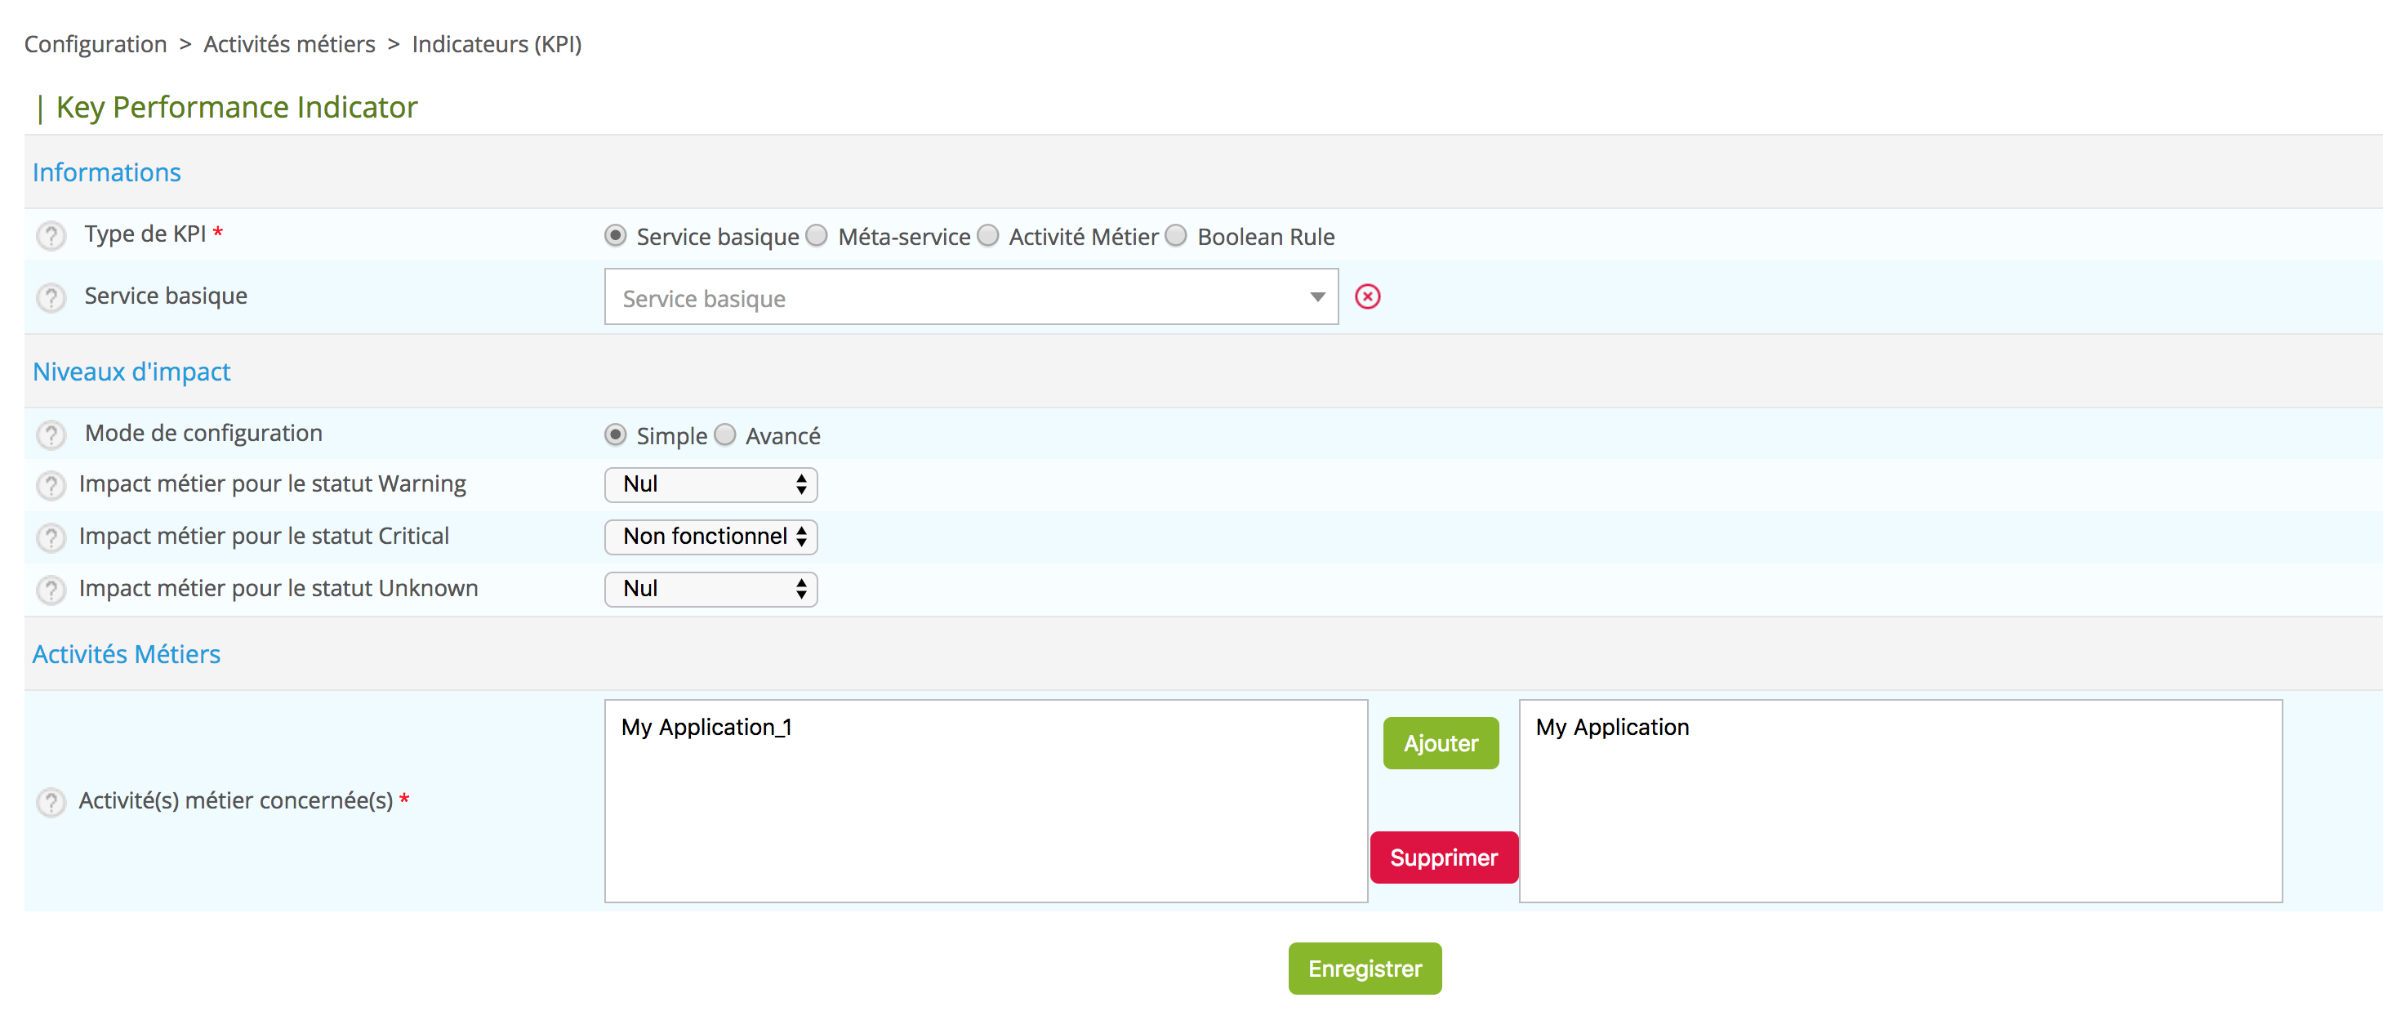Screen dimensions: 2383x1029
Task: Click Enregistrer to save the KPI
Action: pos(1365,969)
